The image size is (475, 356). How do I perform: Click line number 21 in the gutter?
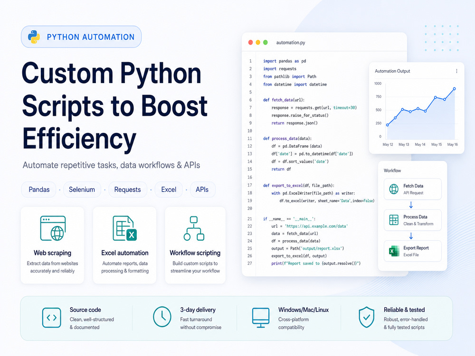tap(250, 218)
